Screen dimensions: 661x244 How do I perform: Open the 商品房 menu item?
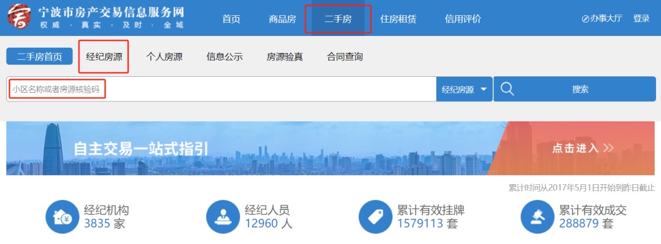[x=282, y=19]
